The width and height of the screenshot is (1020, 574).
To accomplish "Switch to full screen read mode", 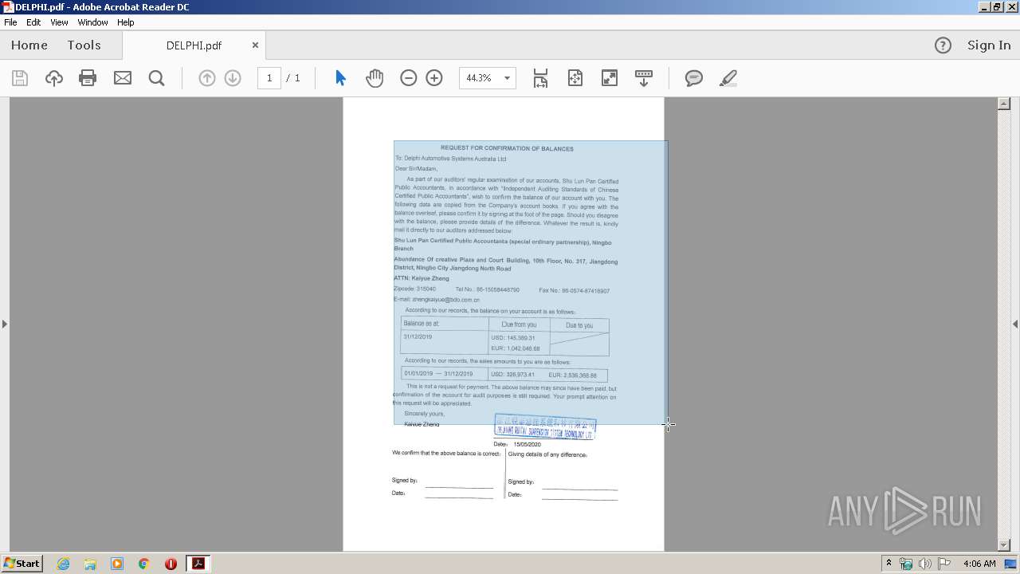I will (610, 78).
